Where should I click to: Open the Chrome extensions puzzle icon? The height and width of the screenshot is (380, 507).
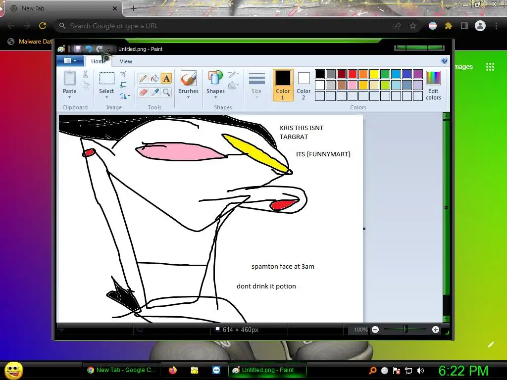pyautogui.click(x=449, y=26)
